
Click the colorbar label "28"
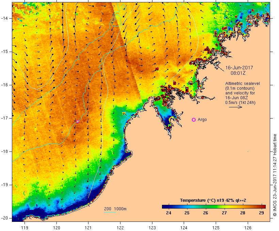tap(243, 213)
